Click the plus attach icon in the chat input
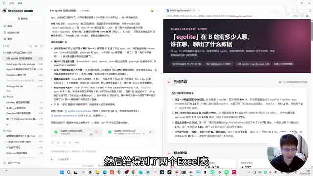 click(52, 159)
